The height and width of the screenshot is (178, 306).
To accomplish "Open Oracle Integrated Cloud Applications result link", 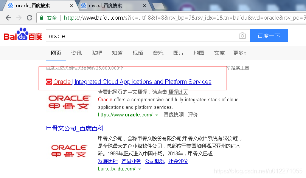I will point(132,82).
